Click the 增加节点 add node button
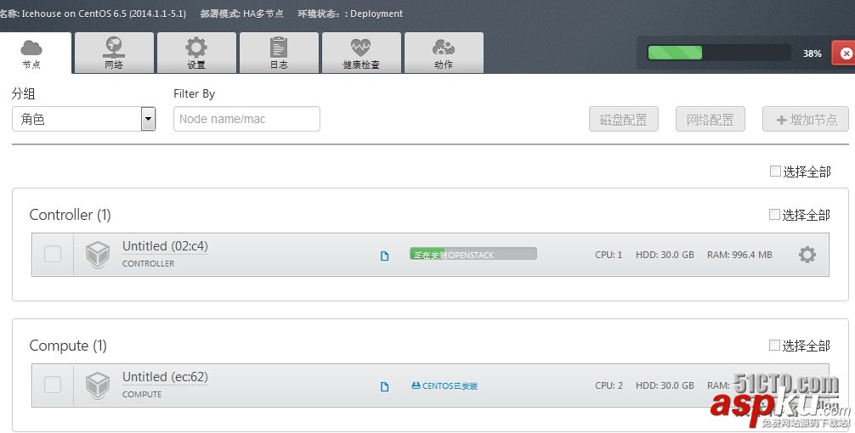Image resolution: width=855 pixels, height=433 pixels. click(806, 119)
